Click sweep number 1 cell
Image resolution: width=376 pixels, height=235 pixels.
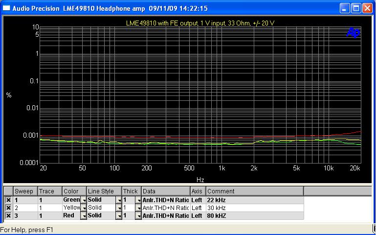tap(25, 200)
